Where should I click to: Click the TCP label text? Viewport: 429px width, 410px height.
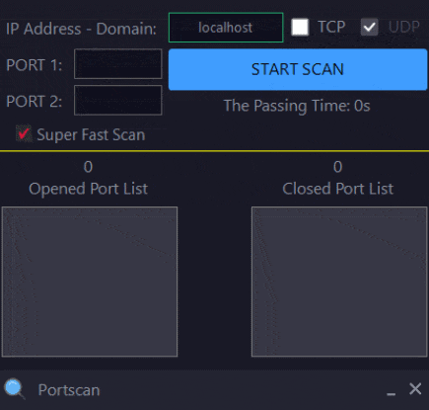[331, 27]
